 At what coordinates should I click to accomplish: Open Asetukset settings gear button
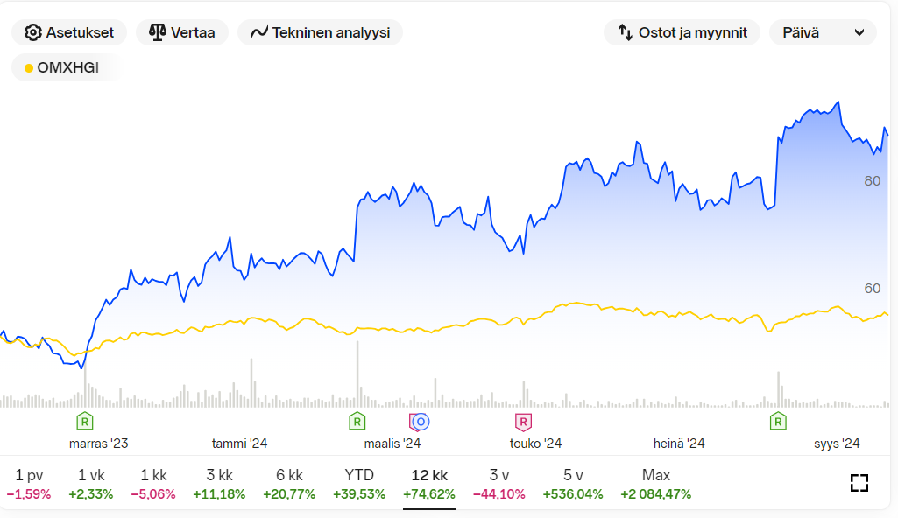[x=68, y=32]
